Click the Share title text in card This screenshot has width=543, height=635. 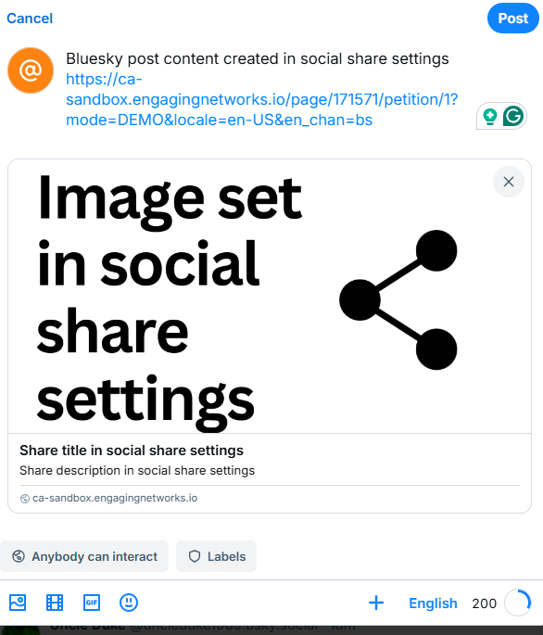[x=132, y=451]
